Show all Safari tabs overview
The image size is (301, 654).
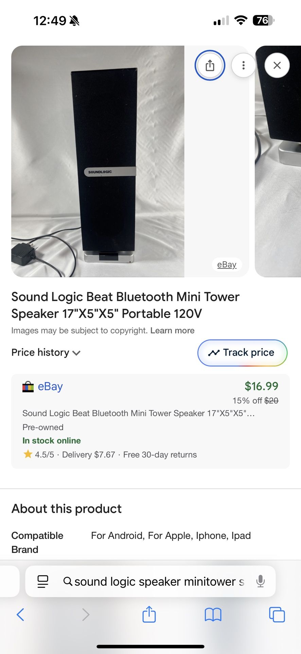[x=277, y=614]
